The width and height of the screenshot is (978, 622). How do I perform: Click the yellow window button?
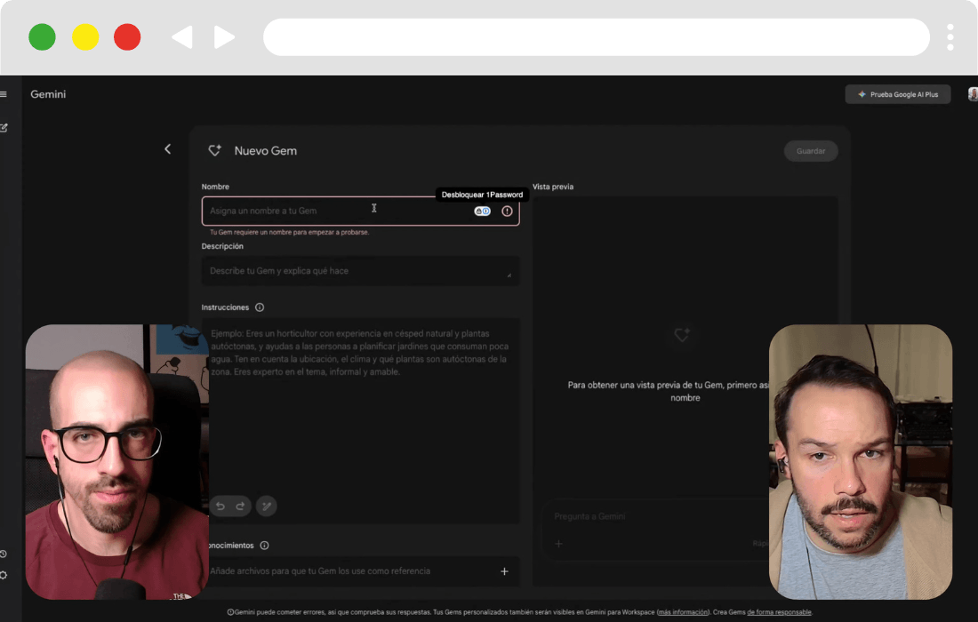pyautogui.click(x=85, y=37)
